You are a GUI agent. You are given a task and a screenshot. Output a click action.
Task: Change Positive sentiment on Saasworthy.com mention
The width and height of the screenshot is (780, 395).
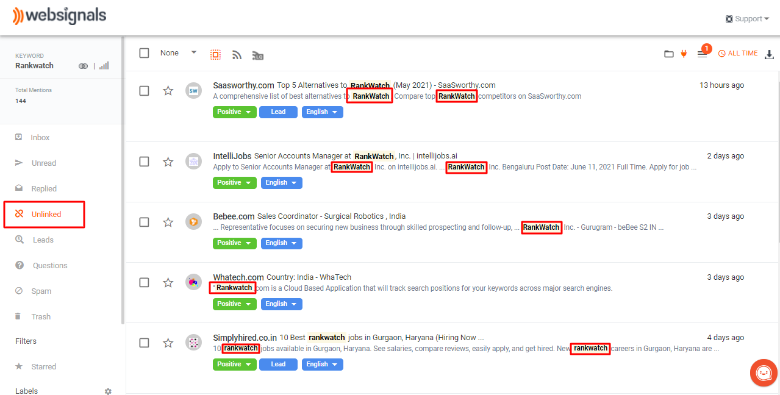tap(234, 112)
